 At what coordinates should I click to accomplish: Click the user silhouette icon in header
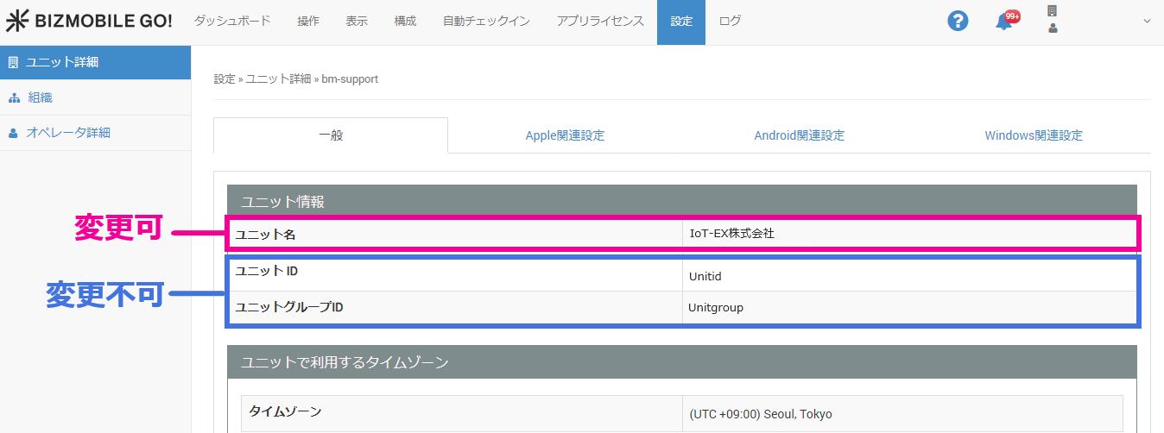pyautogui.click(x=1052, y=28)
